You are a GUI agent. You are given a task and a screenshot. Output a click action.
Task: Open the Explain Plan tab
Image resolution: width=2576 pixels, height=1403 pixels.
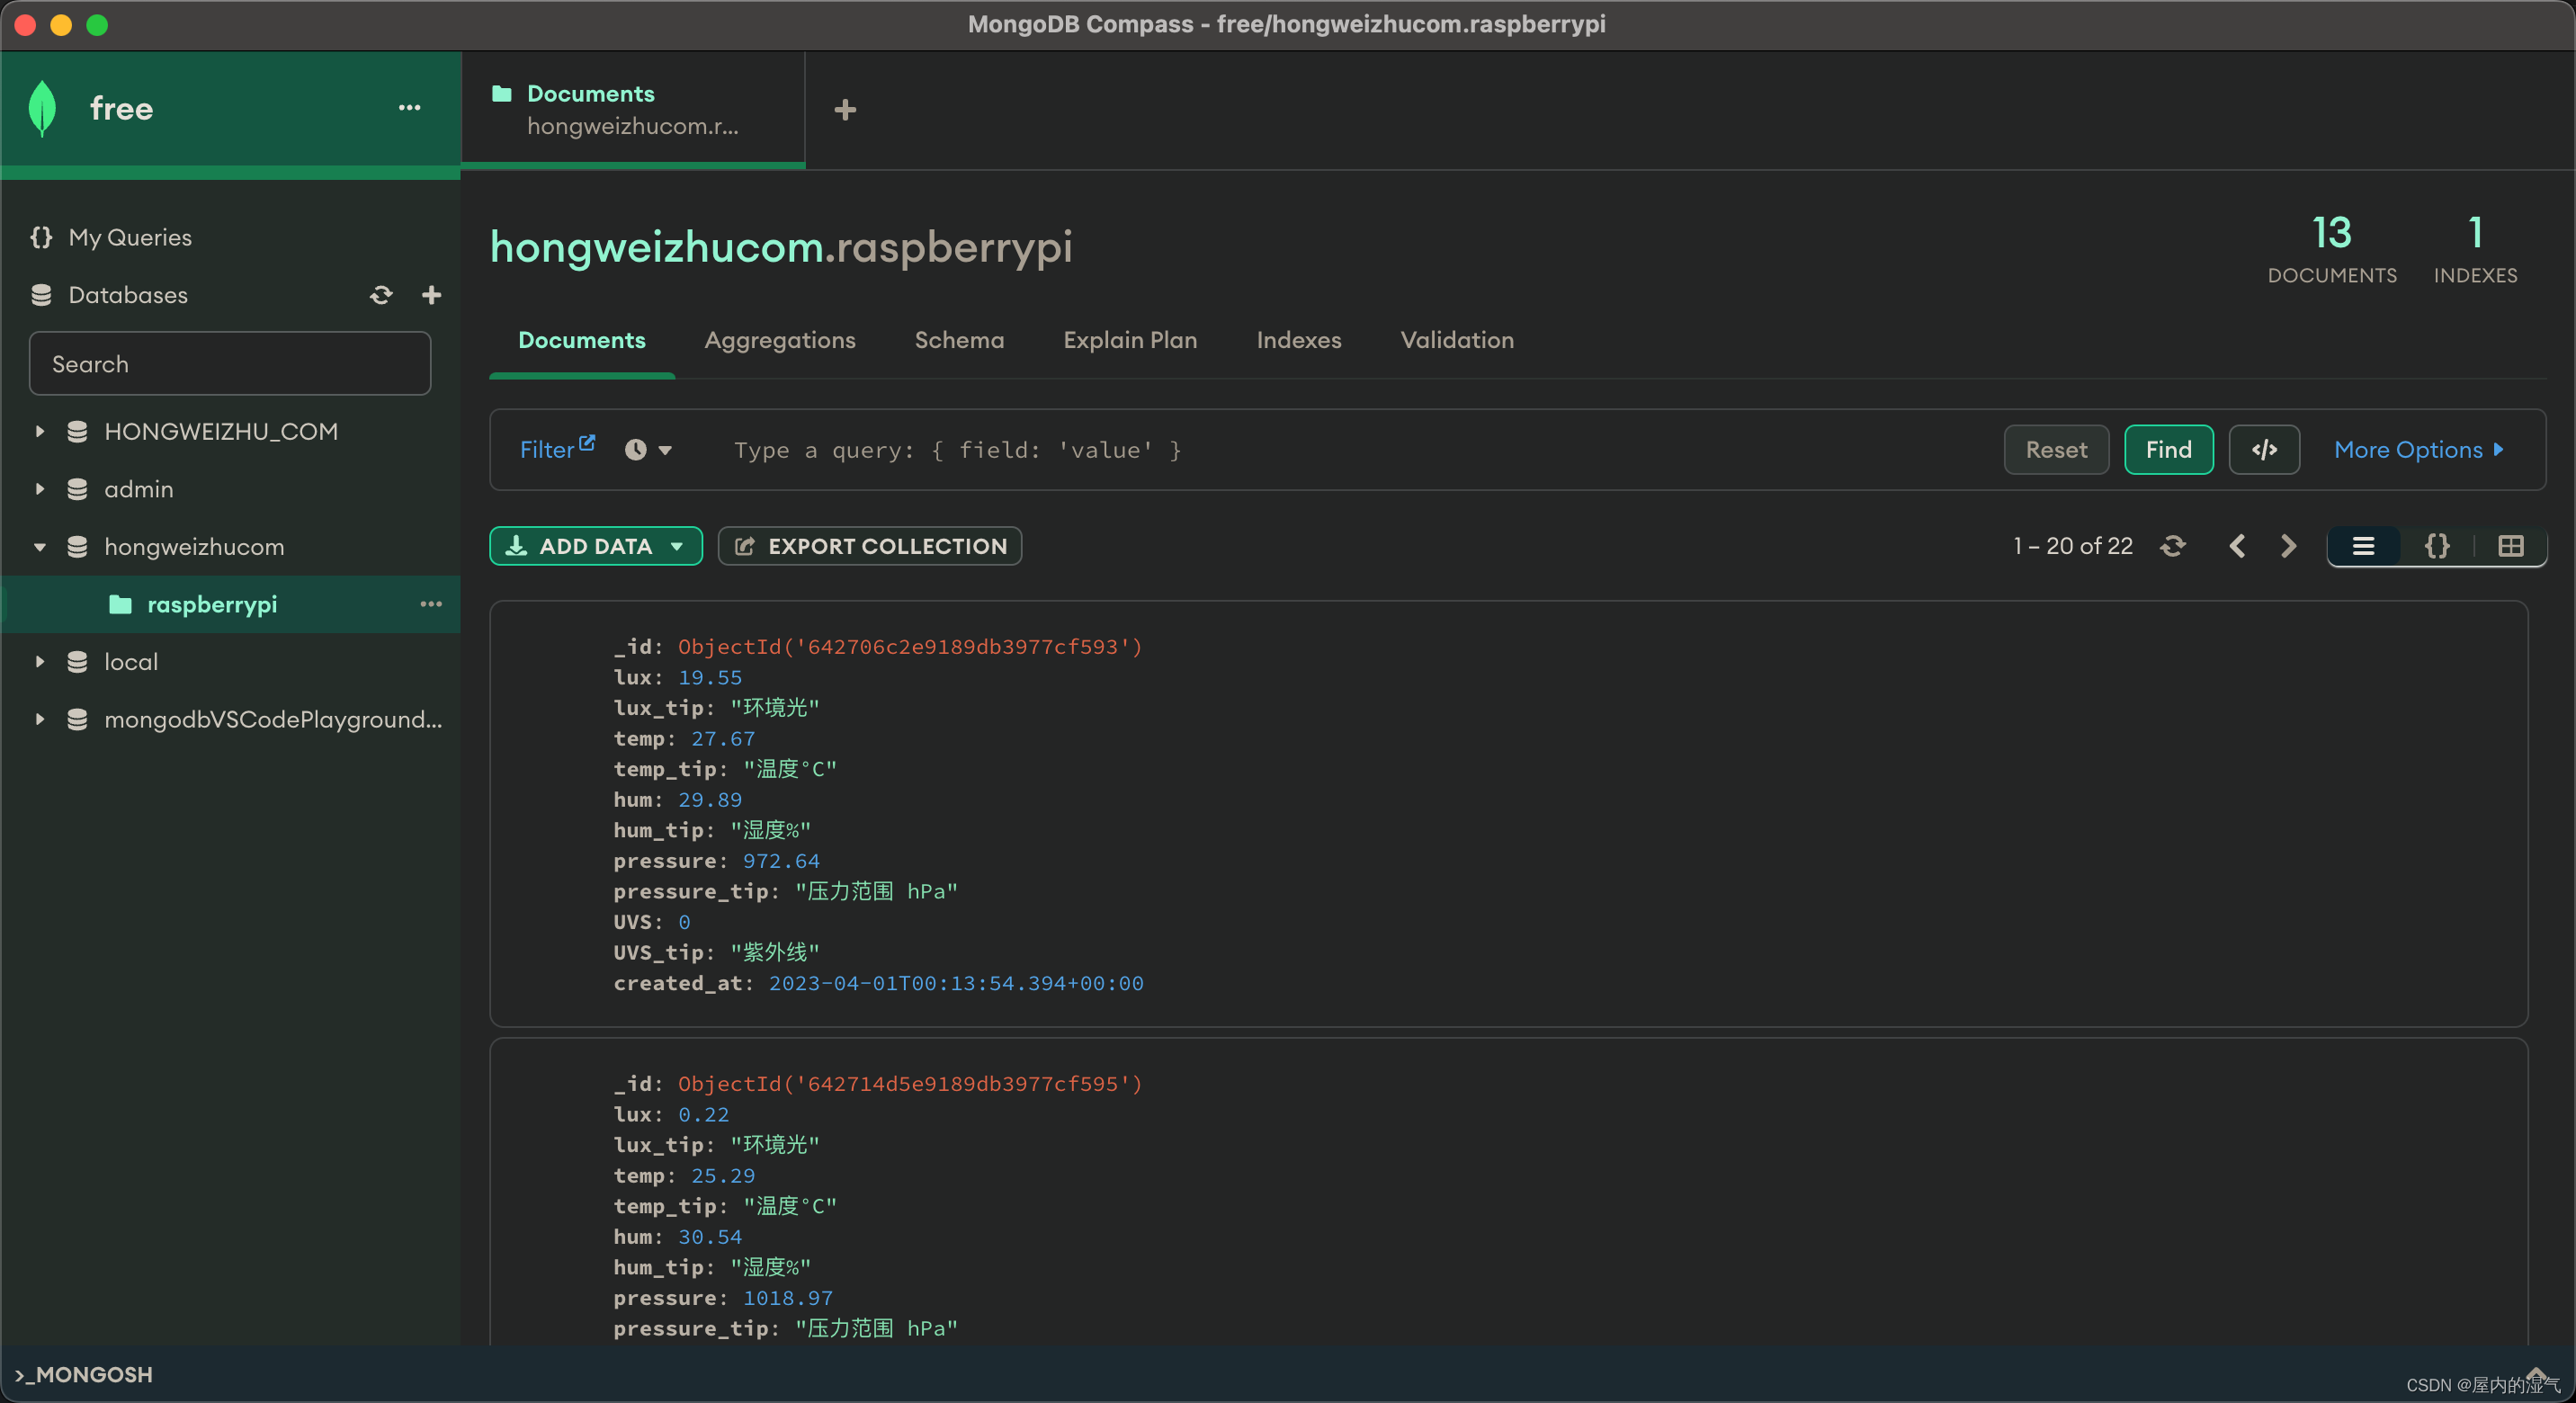pos(1130,340)
